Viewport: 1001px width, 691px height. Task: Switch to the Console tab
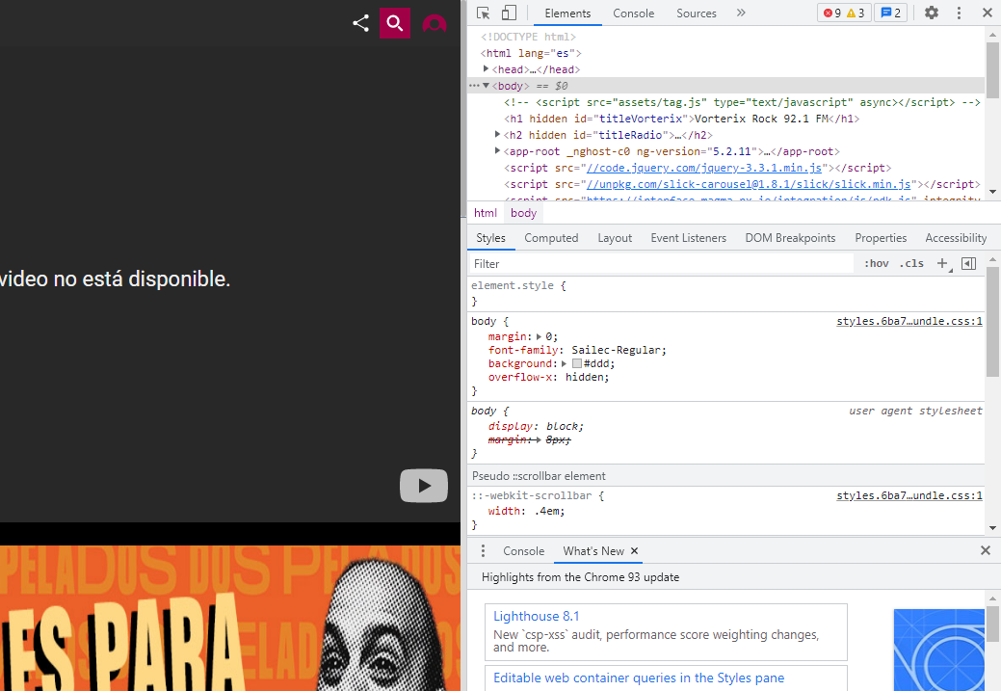click(633, 13)
